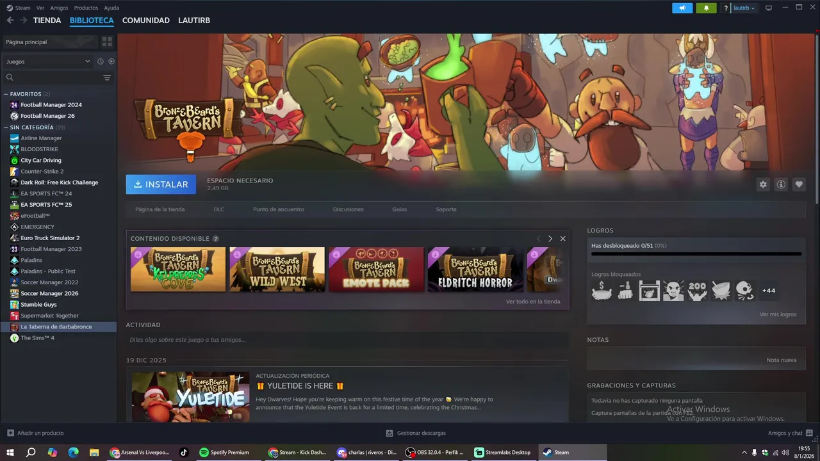
Task: Open the LAUTIRB profile tab
Action: (x=194, y=20)
